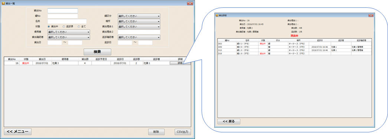Click 名称 column header in detail table

tap(247, 40)
